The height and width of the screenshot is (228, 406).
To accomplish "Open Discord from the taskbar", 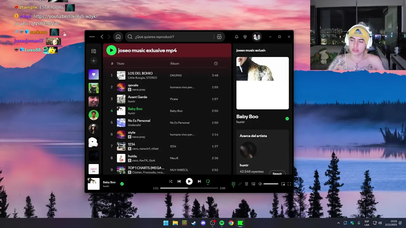I will click(x=203, y=223).
